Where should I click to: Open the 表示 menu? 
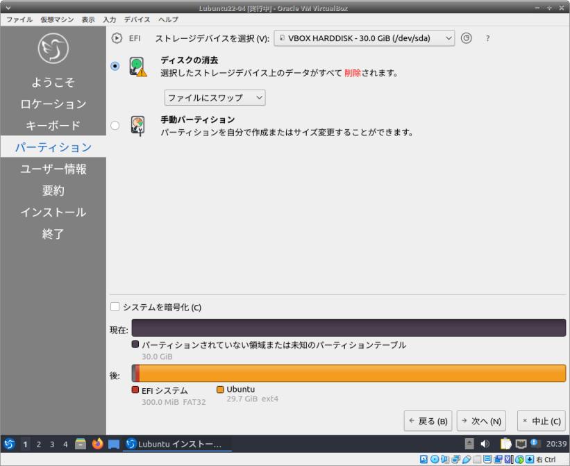[88, 19]
